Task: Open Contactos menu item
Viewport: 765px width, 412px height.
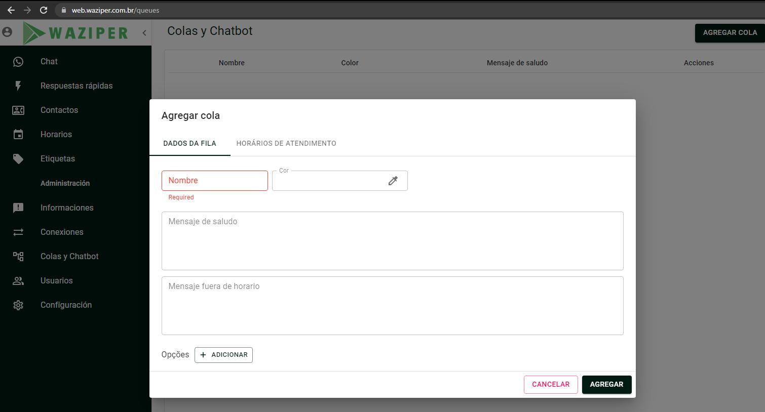Action: click(x=59, y=110)
